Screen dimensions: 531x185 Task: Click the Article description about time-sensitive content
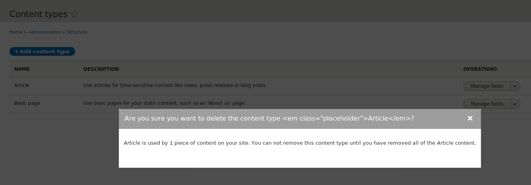tap(175, 85)
